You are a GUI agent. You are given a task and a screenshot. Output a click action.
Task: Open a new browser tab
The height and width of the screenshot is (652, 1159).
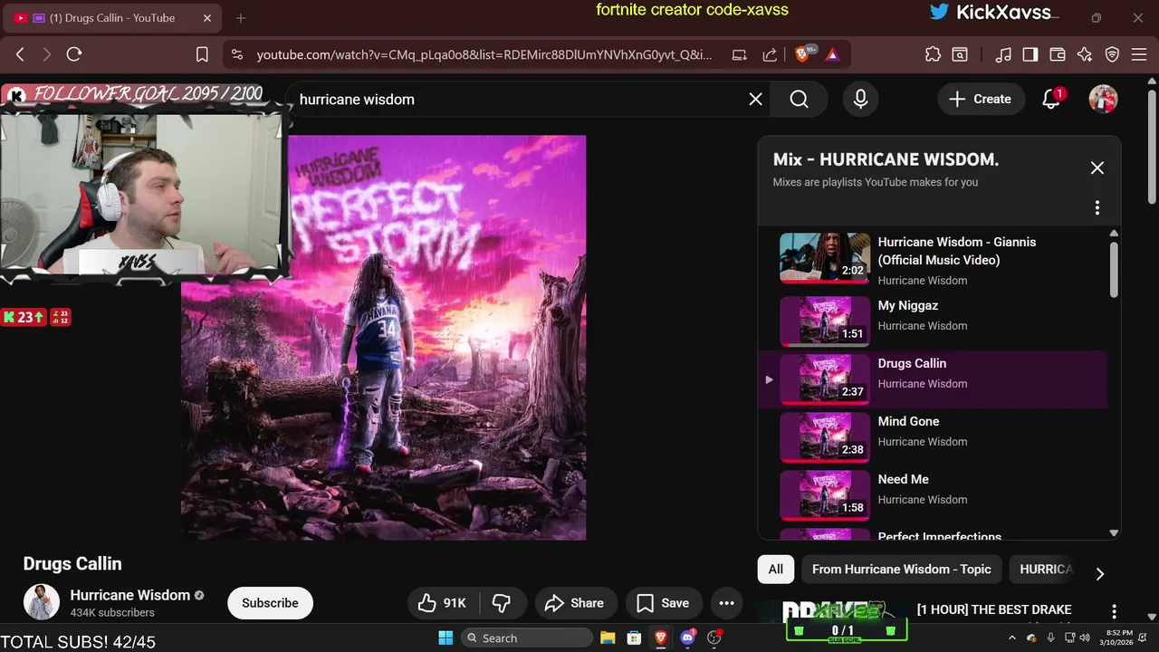click(x=241, y=18)
